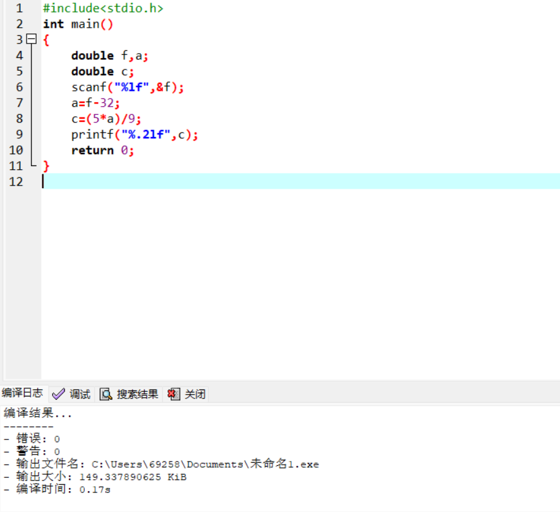Click the magnifier icon on 搜索结果 tab
The image size is (560, 512).
[x=106, y=394]
